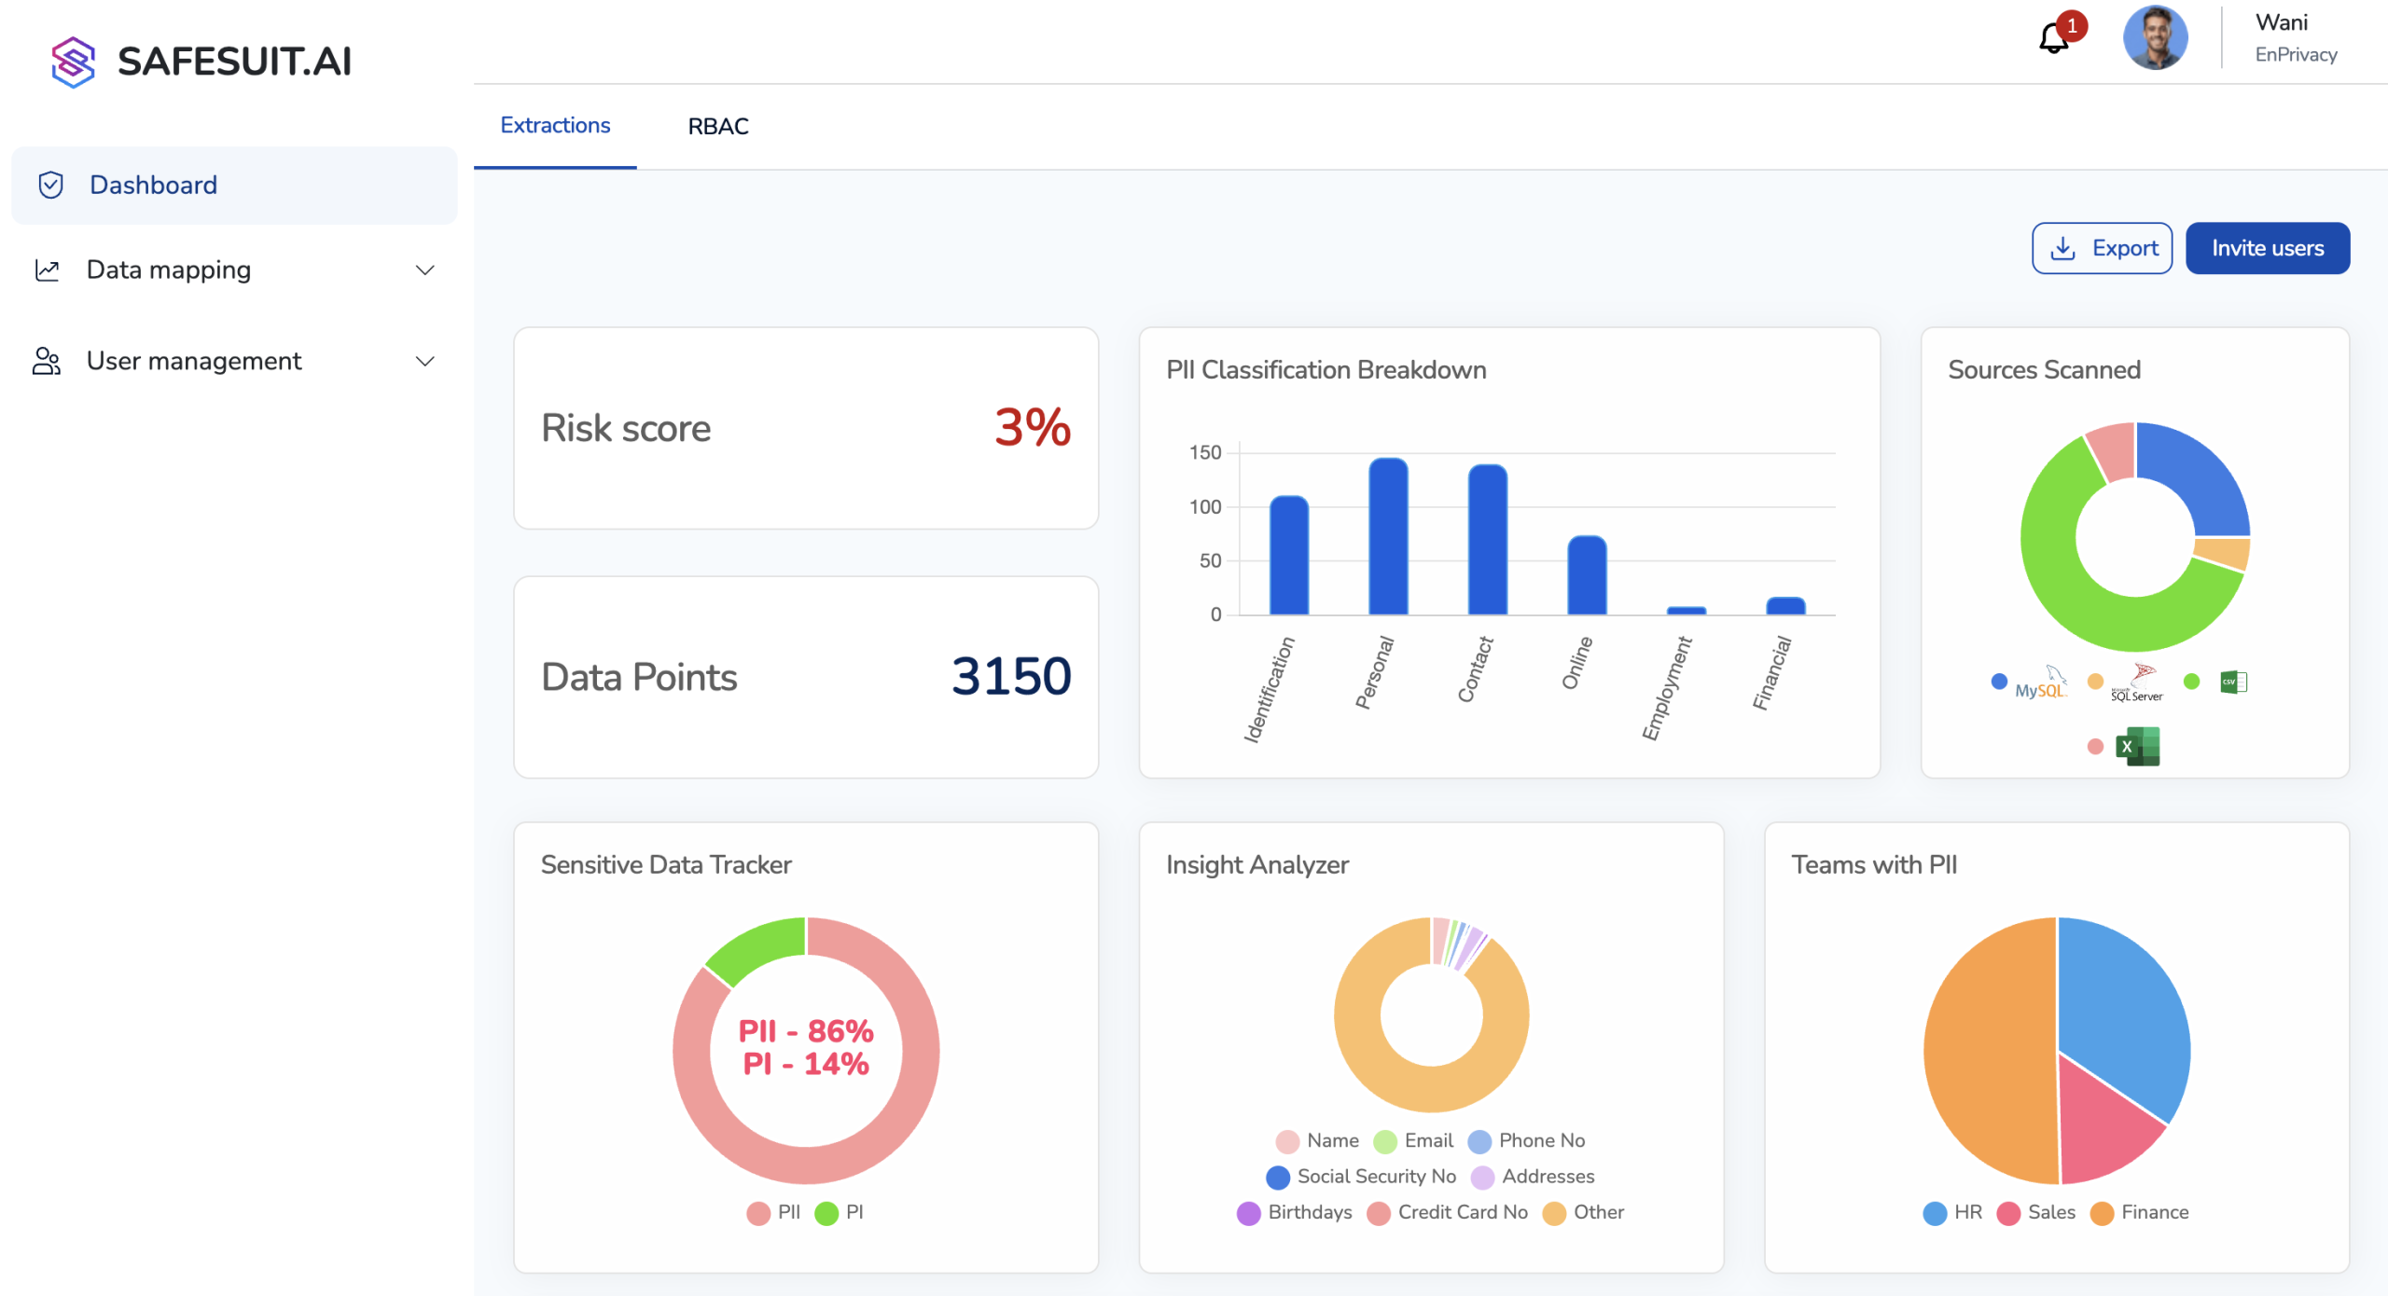2388x1296 pixels.
Task: Click the Dashboard shield icon
Action: [50, 185]
